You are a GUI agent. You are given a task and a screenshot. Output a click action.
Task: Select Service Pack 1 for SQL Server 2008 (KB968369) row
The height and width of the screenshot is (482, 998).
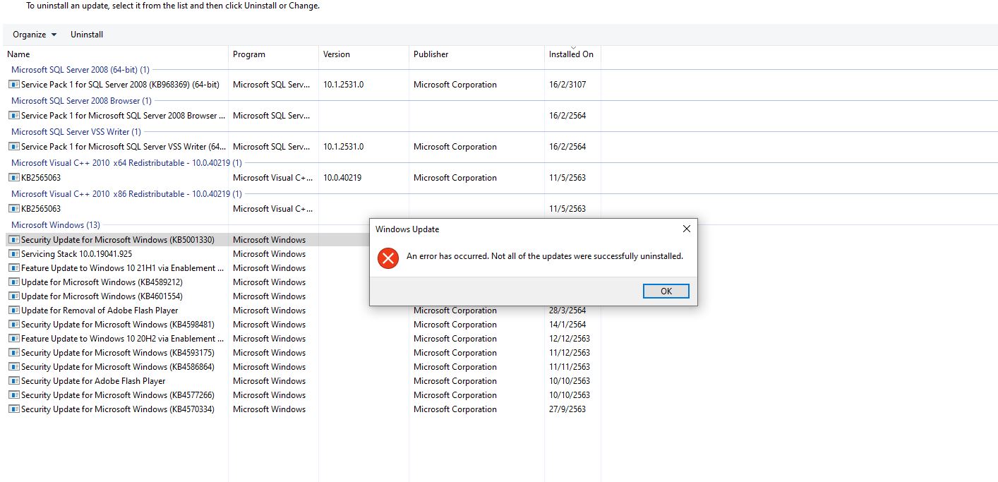120,85
